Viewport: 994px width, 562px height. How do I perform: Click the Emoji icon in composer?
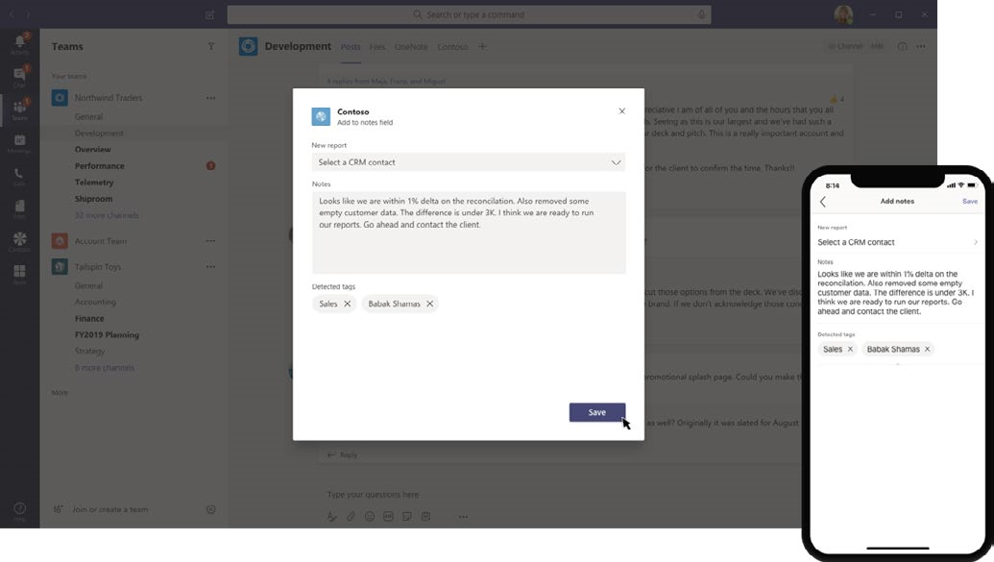click(x=370, y=516)
